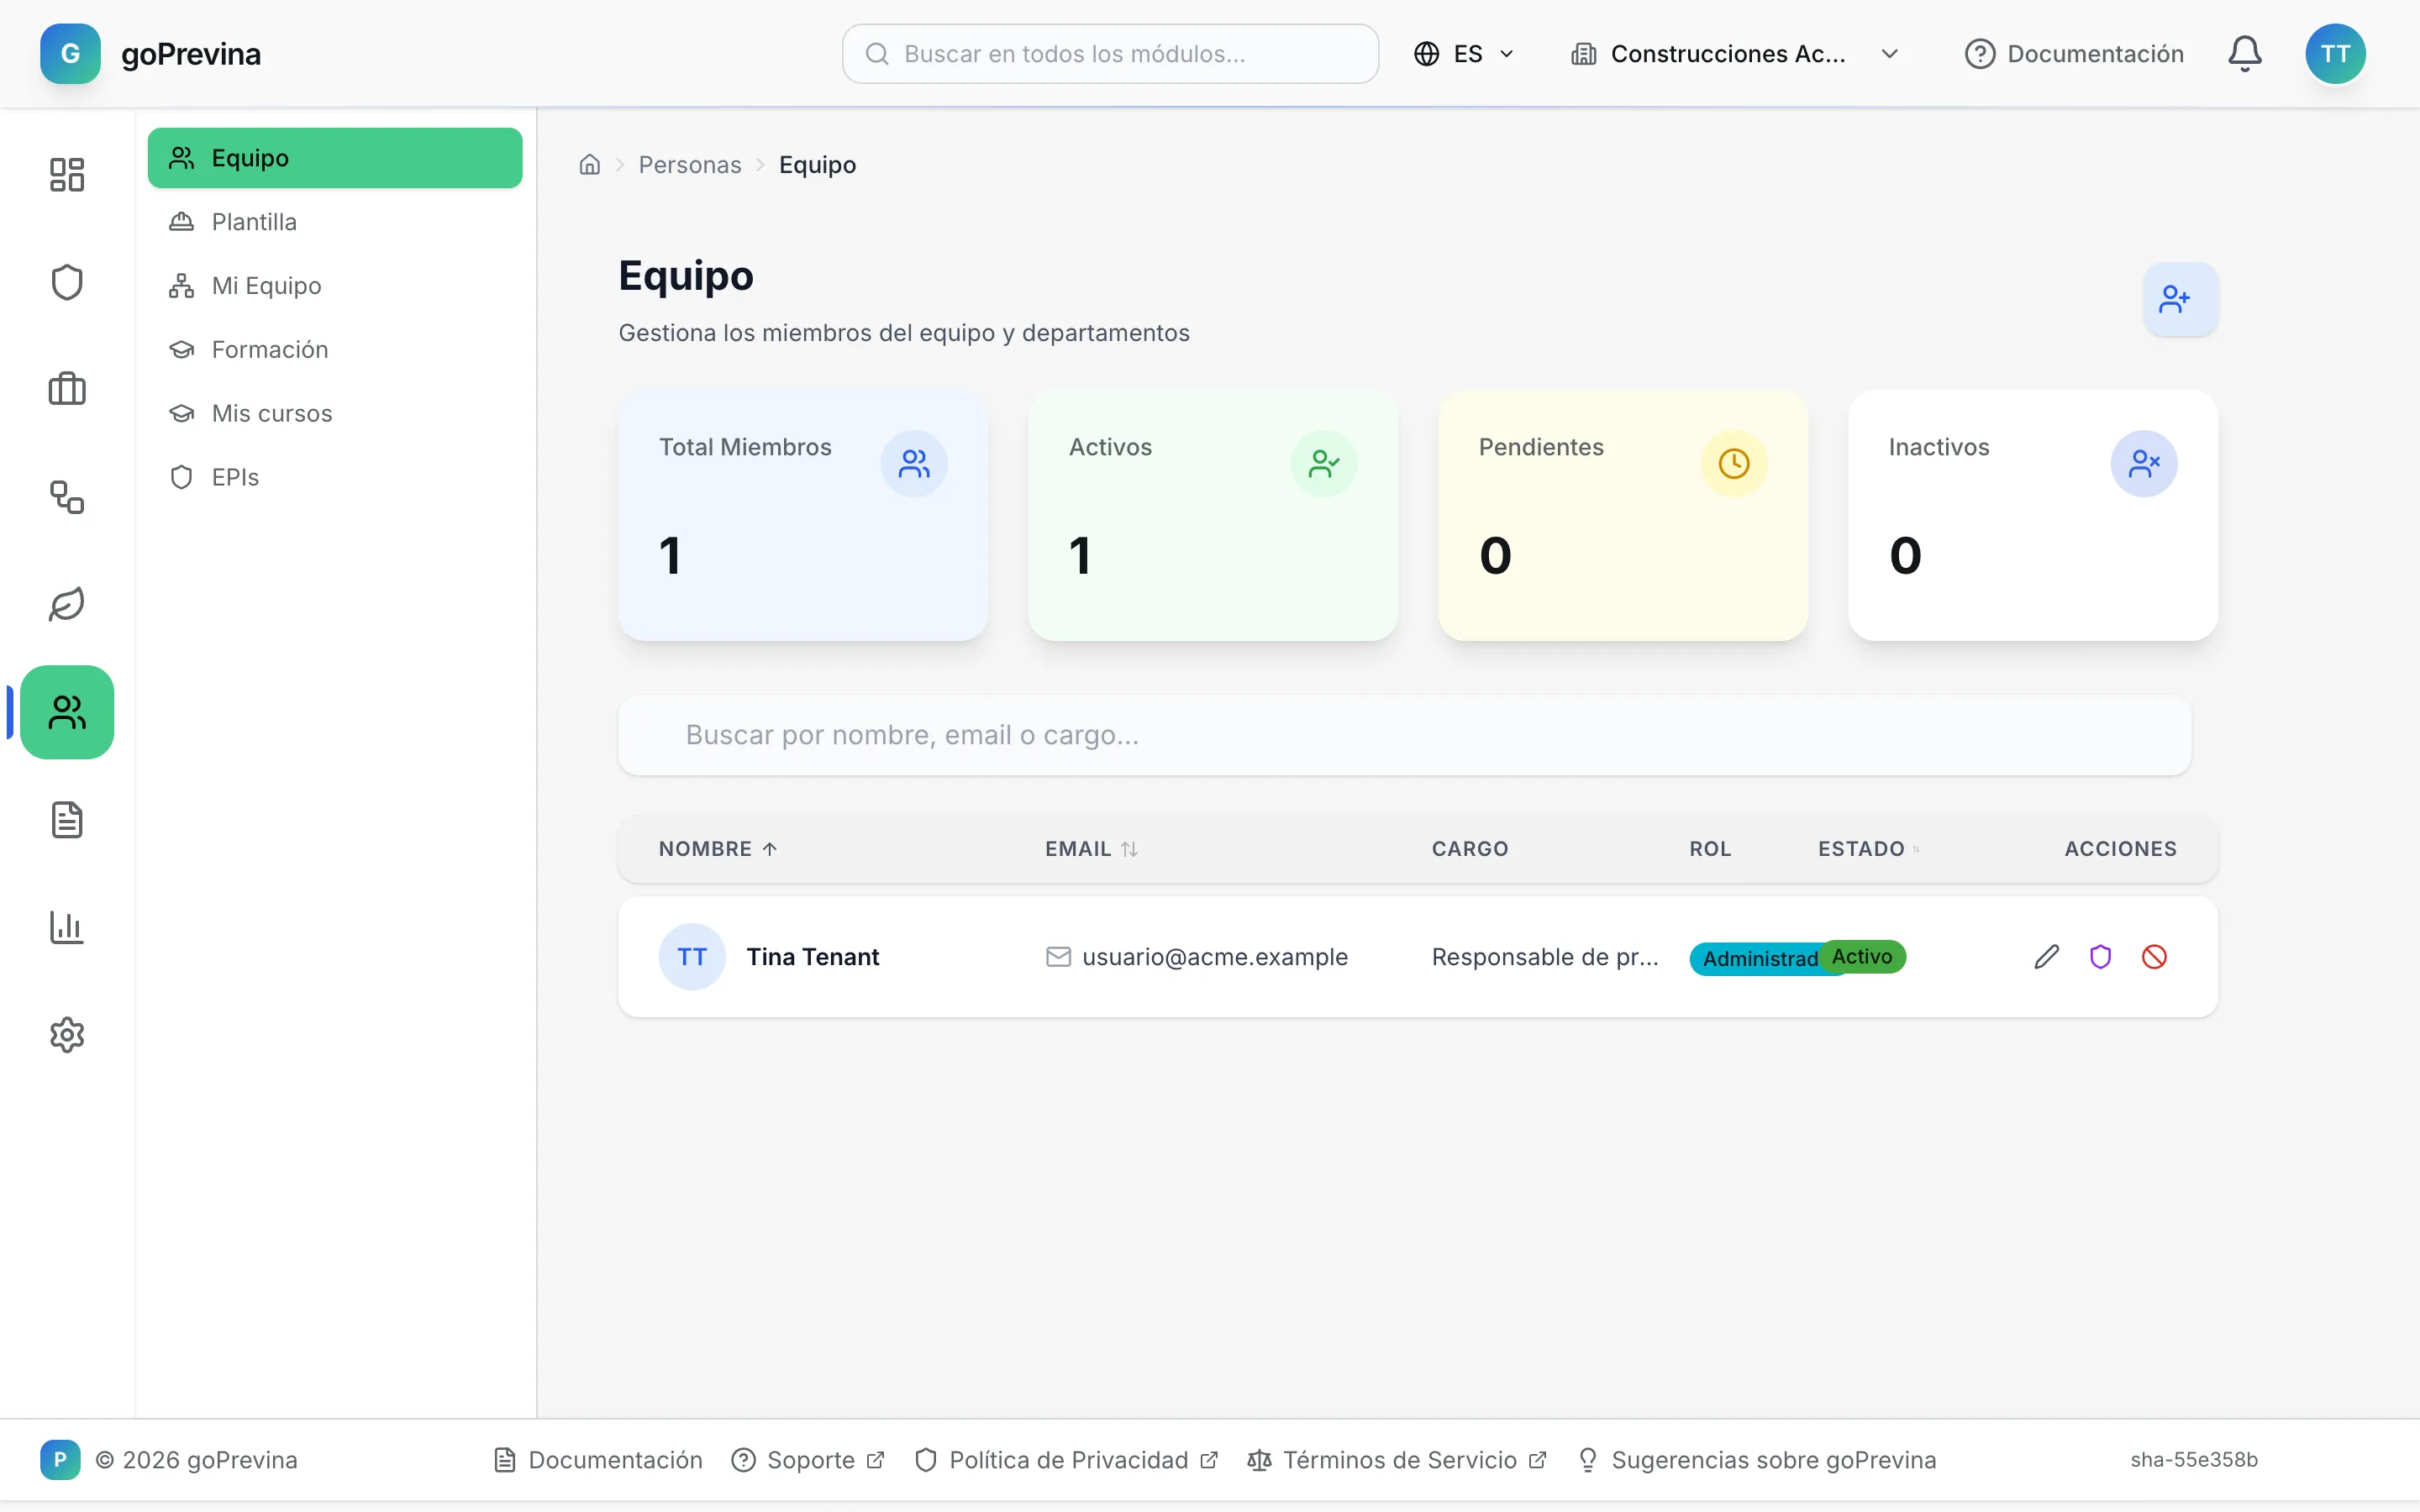
Task: Open Formación in the side menu
Action: pyautogui.click(x=335, y=350)
